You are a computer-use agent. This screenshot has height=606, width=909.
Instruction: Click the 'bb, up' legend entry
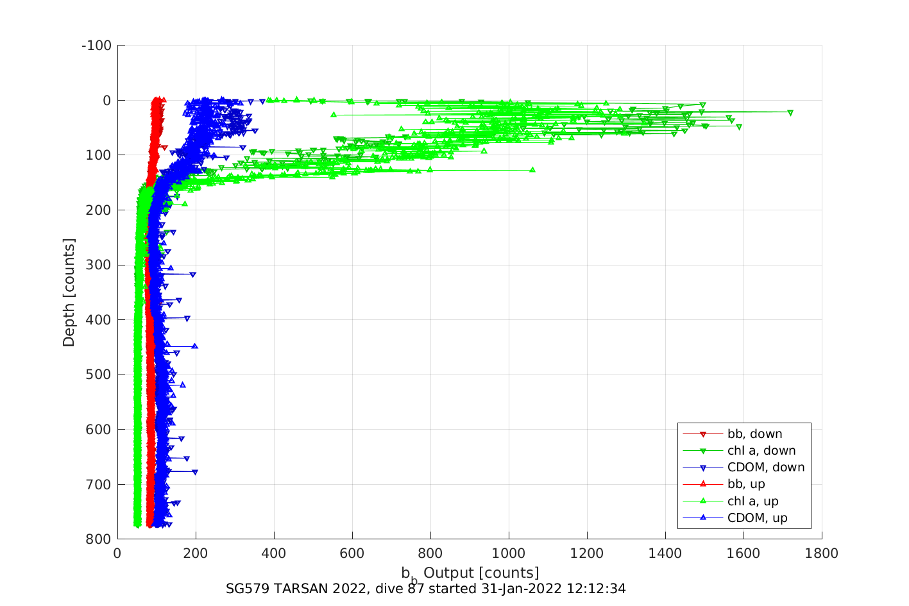coord(724,484)
